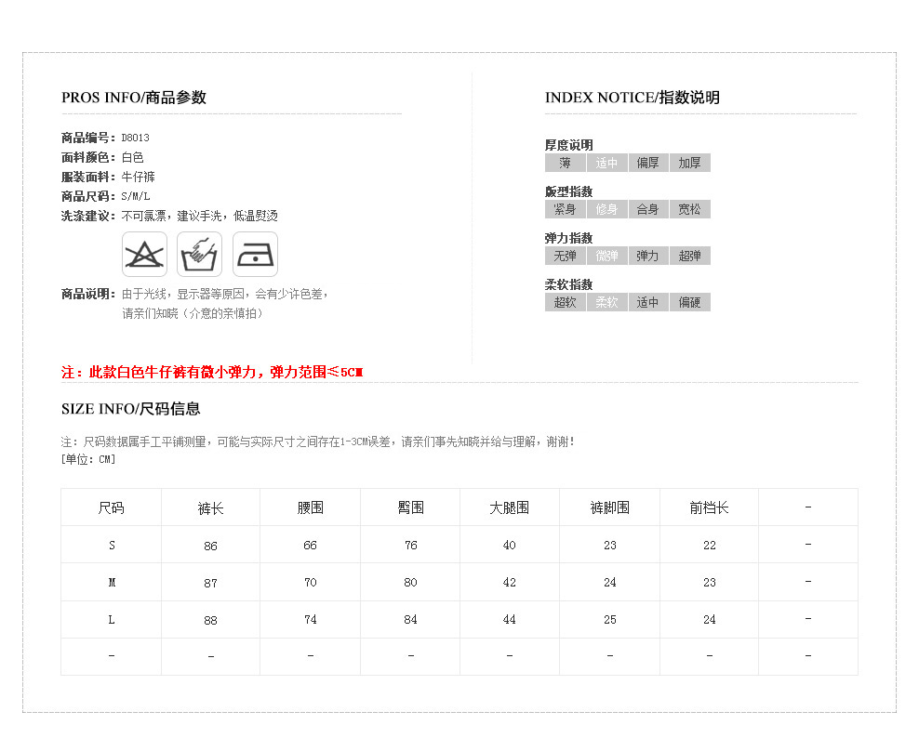The width and height of the screenshot is (919, 751).
Task: Select the 超弹 elasticity tag
Action: 690,256
